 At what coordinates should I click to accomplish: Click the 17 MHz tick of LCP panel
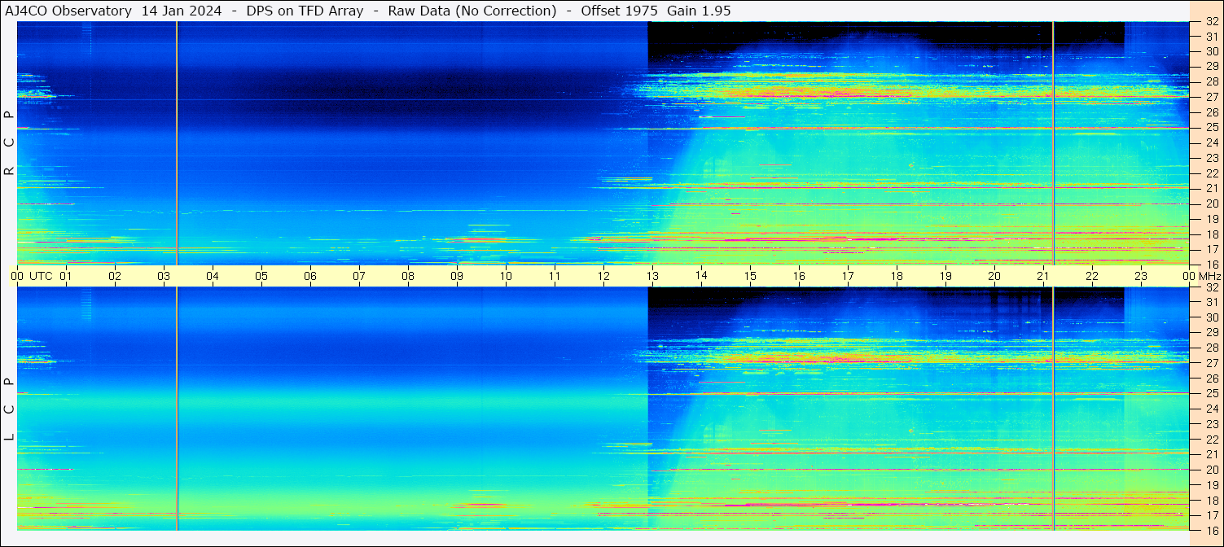point(1211,515)
